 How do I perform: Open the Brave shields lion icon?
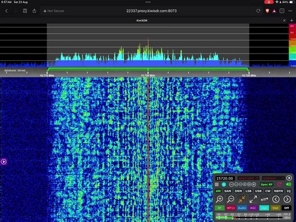pos(268,11)
